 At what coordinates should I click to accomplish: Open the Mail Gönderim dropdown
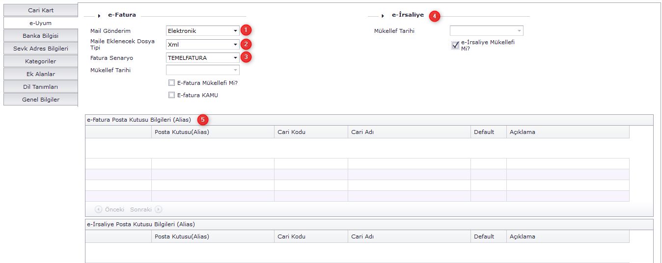(x=235, y=31)
